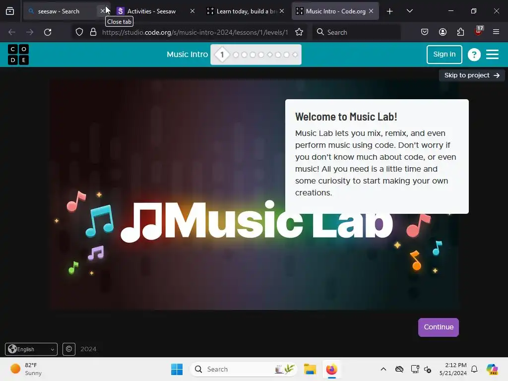Close the Music Intro tab
Image resolution: width=508 pixels, height=381 pixels.
(x=371, y=11)
